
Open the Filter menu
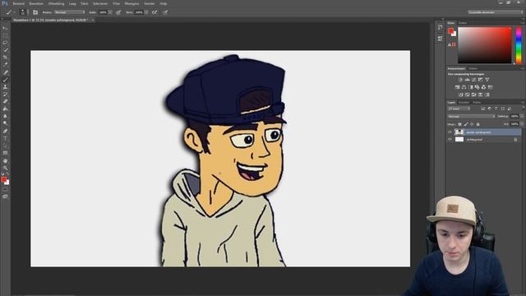coord(116,3)
